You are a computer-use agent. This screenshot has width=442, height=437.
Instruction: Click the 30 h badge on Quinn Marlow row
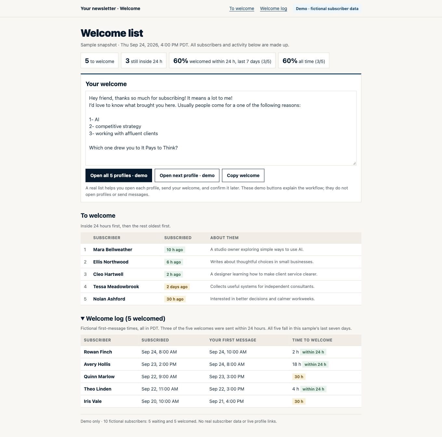[x=299, y=377]
